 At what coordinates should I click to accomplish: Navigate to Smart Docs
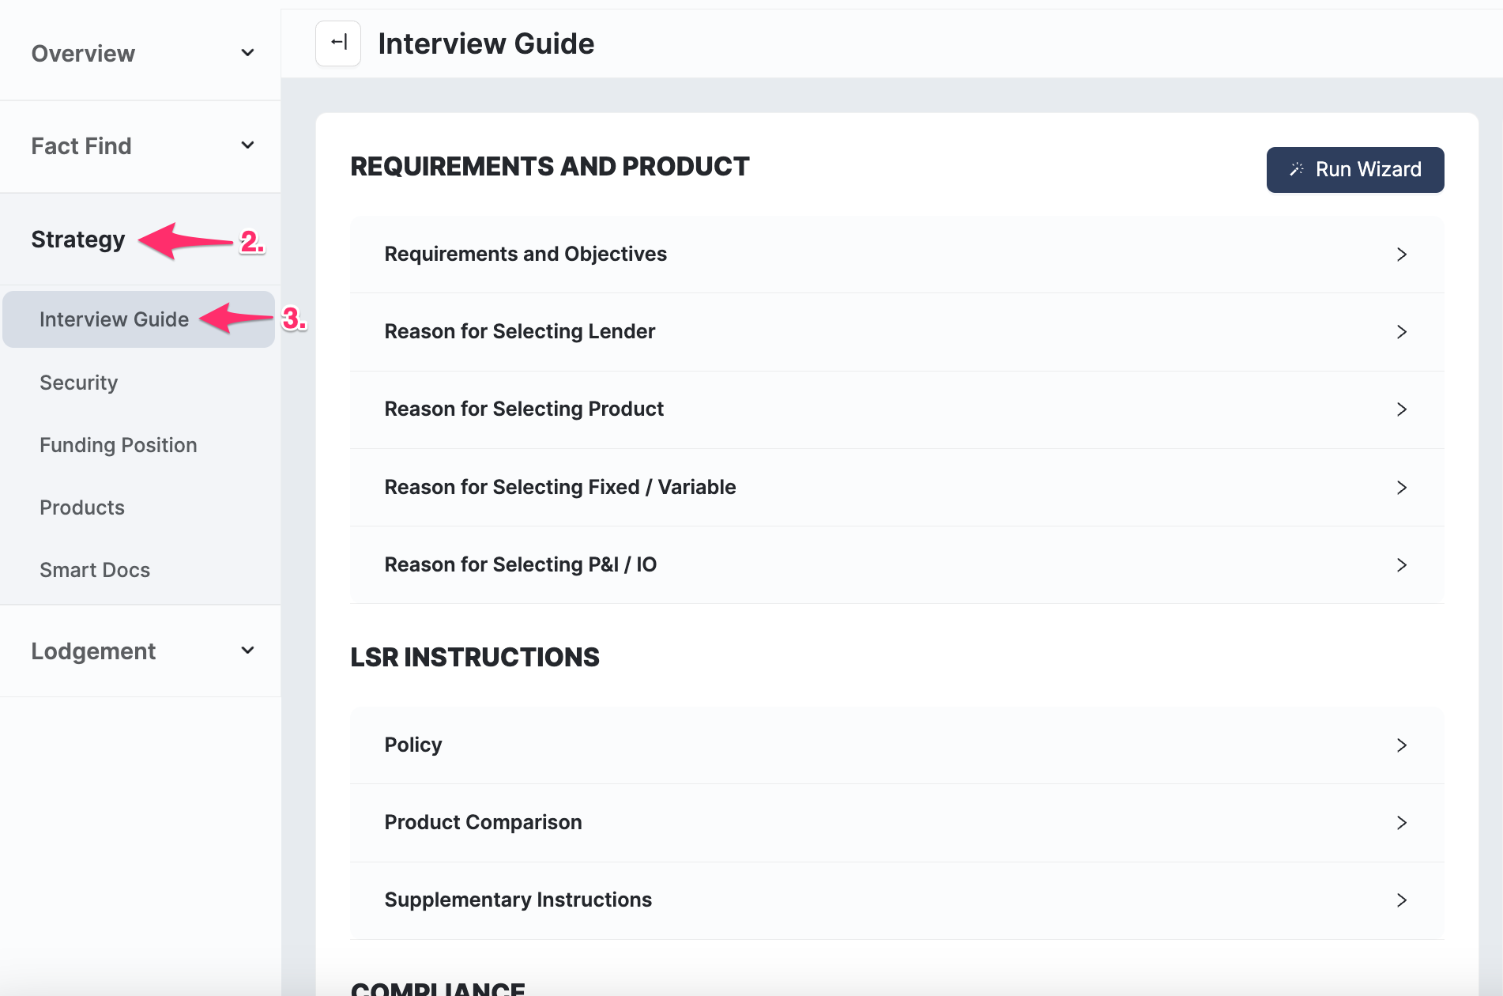tap(95, 570)
